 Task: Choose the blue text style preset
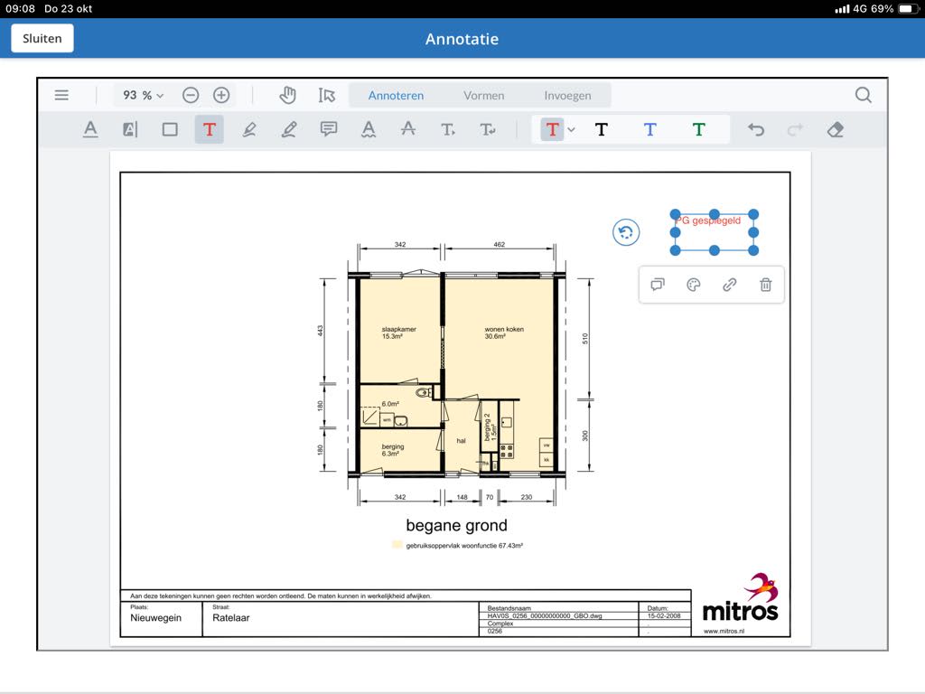(649, 129)
